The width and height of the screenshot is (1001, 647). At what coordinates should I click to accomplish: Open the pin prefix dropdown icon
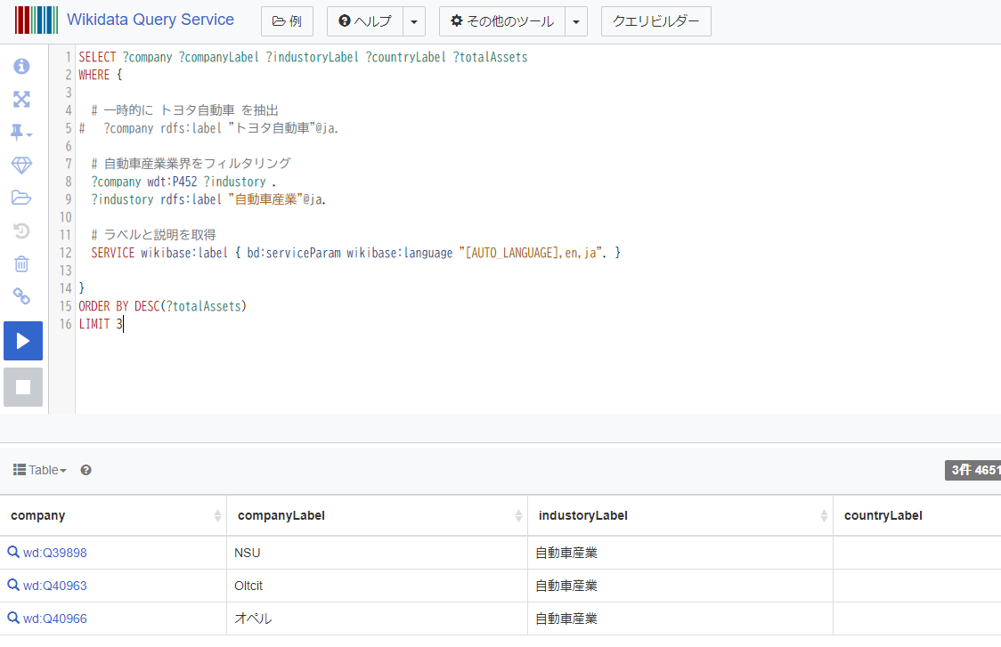tap(21, 132)
